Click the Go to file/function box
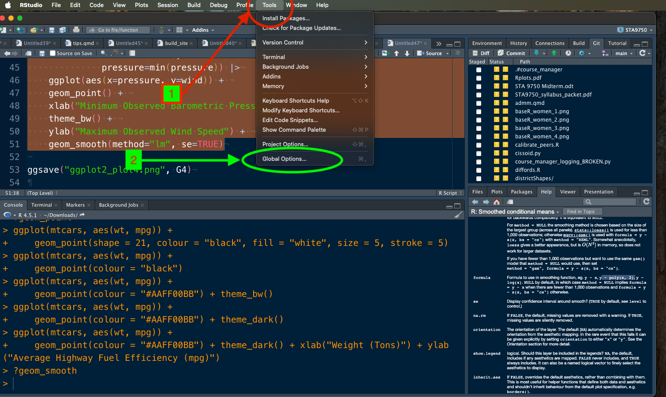Image resolution: width=666 pixels, height=397 pixels. (118, 30)
